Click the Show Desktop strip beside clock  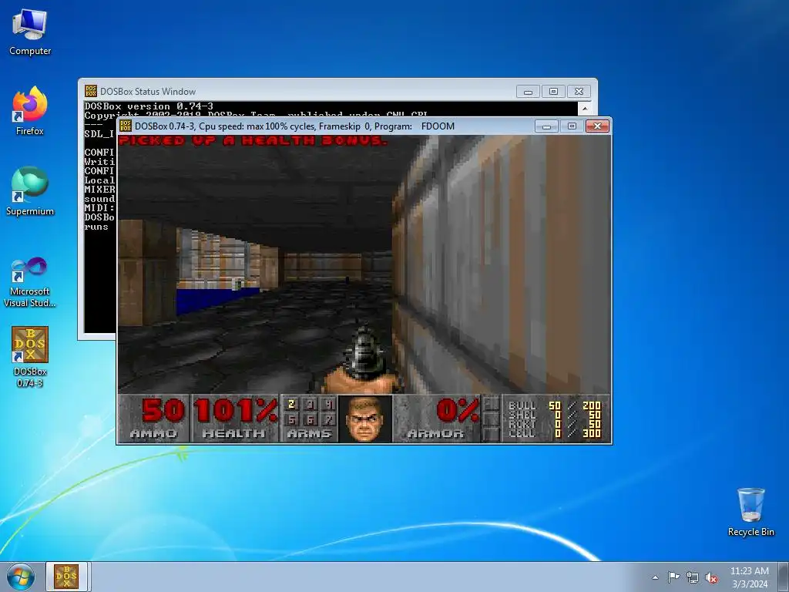pyautogui.click(x=784, y=577)
